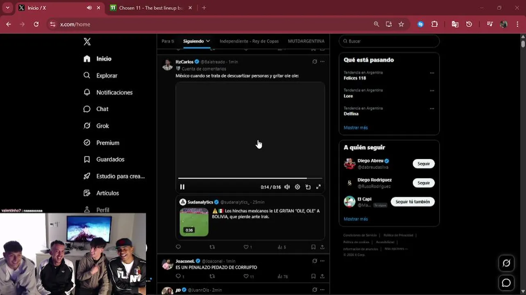526x295 pixels.
Task: Click Mostrar más under trends
Action: click(x=356, y=127)
